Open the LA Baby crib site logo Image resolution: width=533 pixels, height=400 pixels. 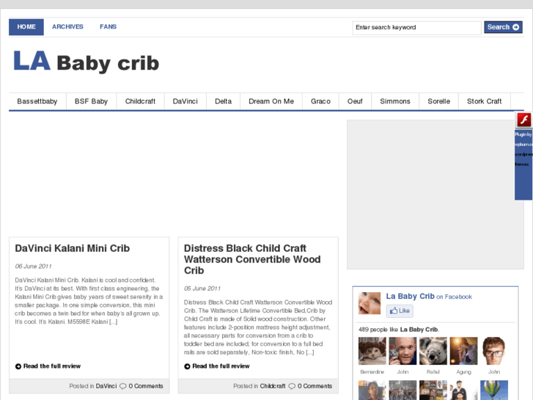click(x=87, y=62)
